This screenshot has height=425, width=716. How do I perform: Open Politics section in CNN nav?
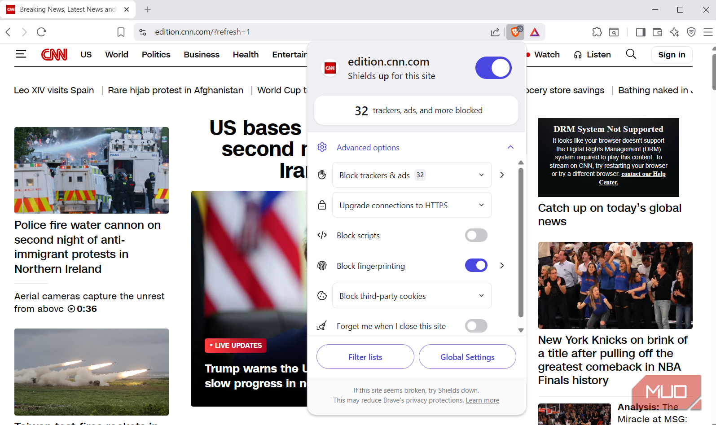[x=156, y=54]
